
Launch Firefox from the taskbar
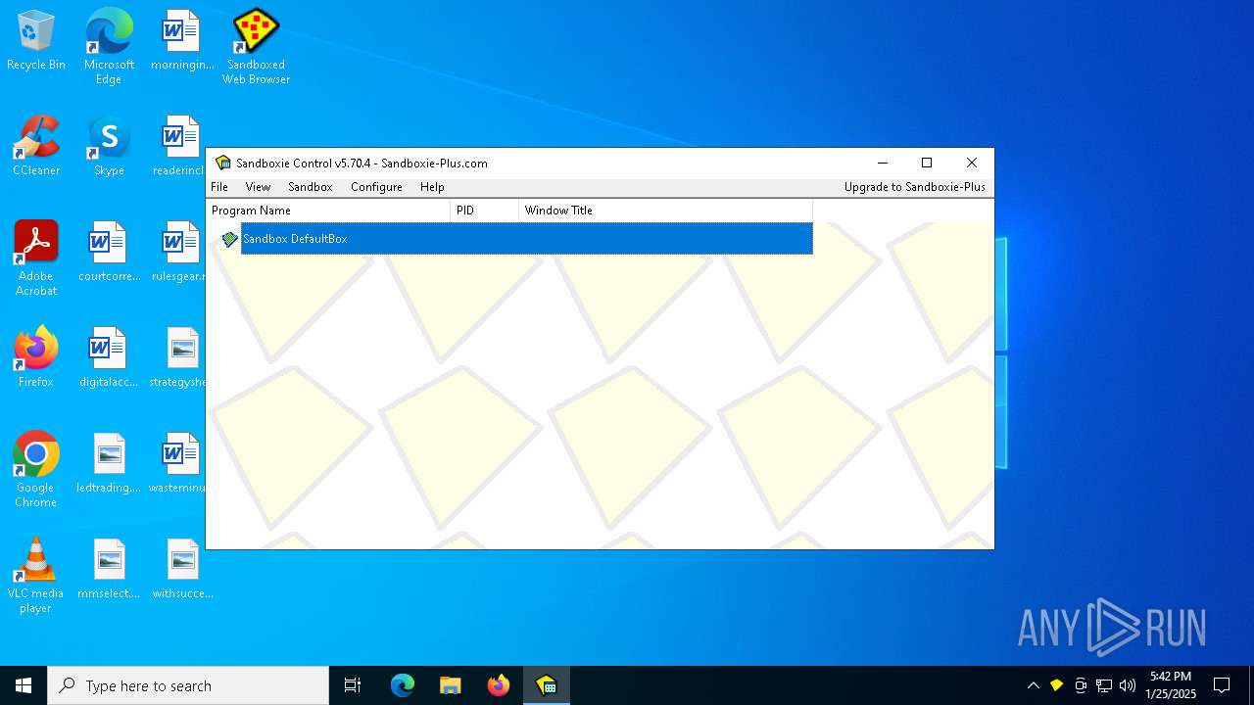pos(499,685)
